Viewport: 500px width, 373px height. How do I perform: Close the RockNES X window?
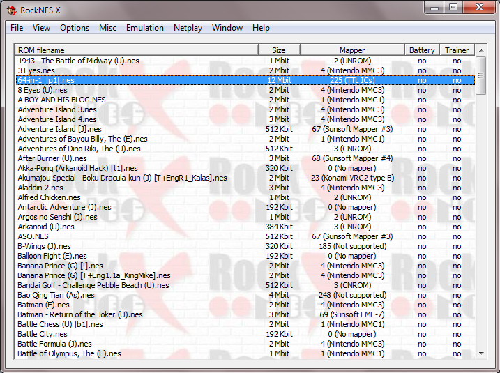[x=479, y=8]
